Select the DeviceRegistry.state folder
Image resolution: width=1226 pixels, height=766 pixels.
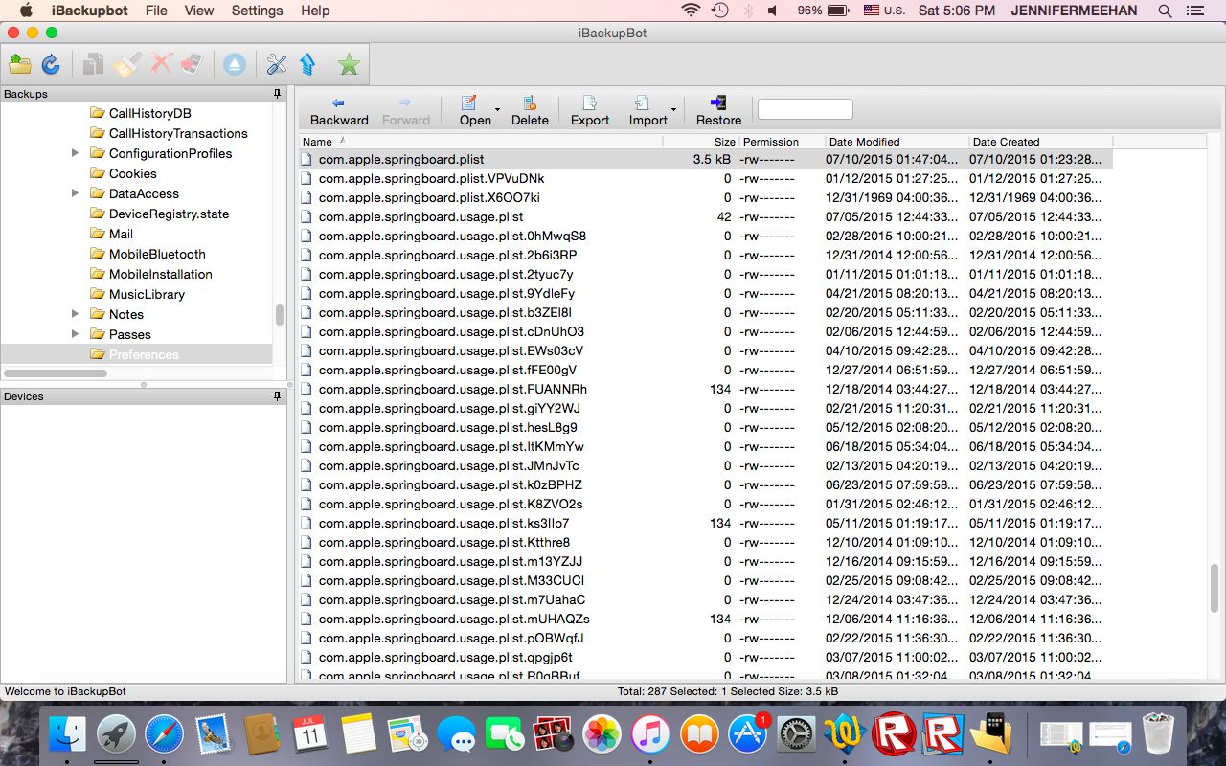(170, 214)
